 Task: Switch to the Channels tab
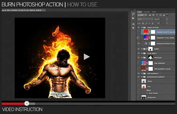[147, 12]
